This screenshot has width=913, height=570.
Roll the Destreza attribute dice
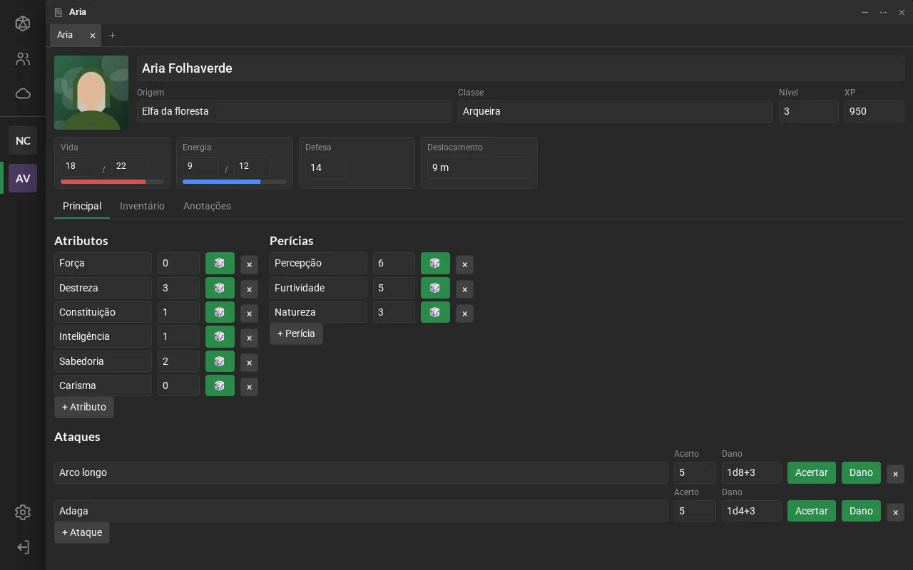tap(220, 288)
